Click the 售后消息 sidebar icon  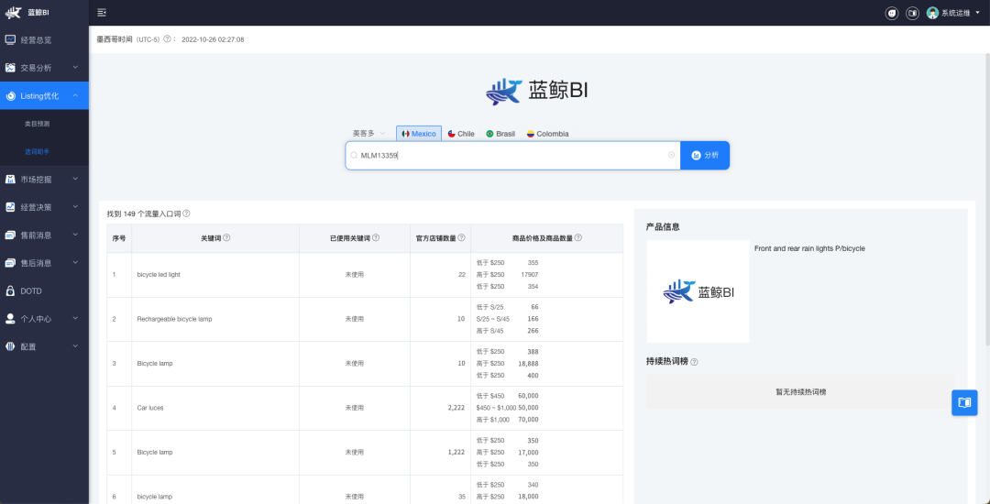10,263
